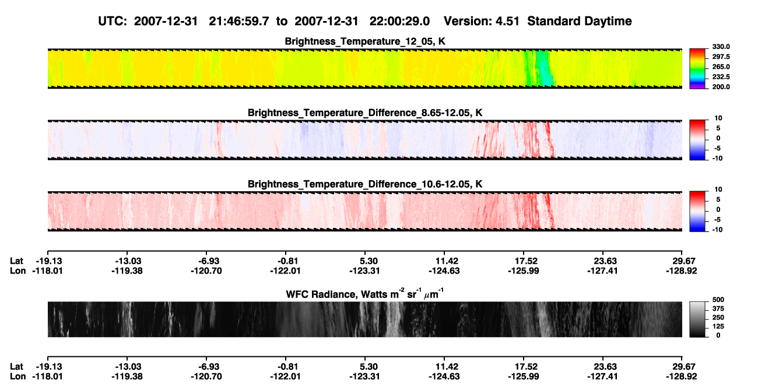Click the 'Brightness_Temperature_Difference_10.6-12.05, K' title
This screenshot has height=389, width=758.
(x=365, y=184)
